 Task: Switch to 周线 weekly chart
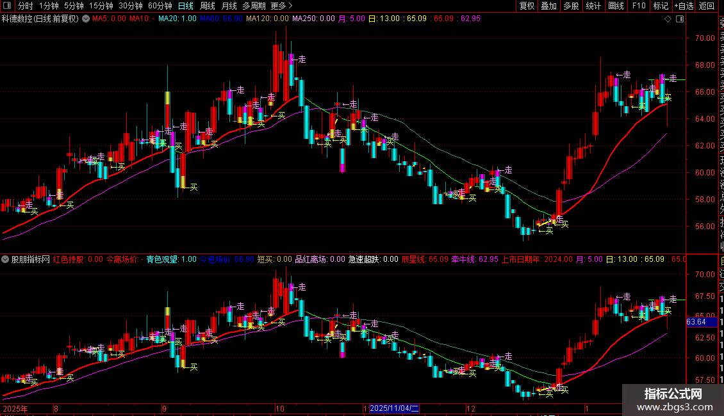[x=208, y=6]
